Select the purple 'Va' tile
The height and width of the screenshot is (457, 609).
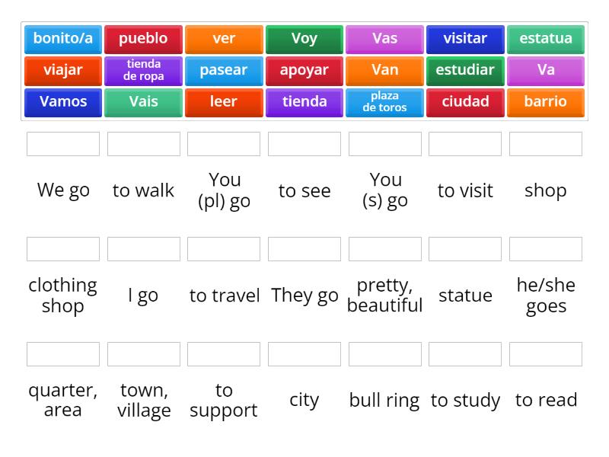(x=546, y=70)
